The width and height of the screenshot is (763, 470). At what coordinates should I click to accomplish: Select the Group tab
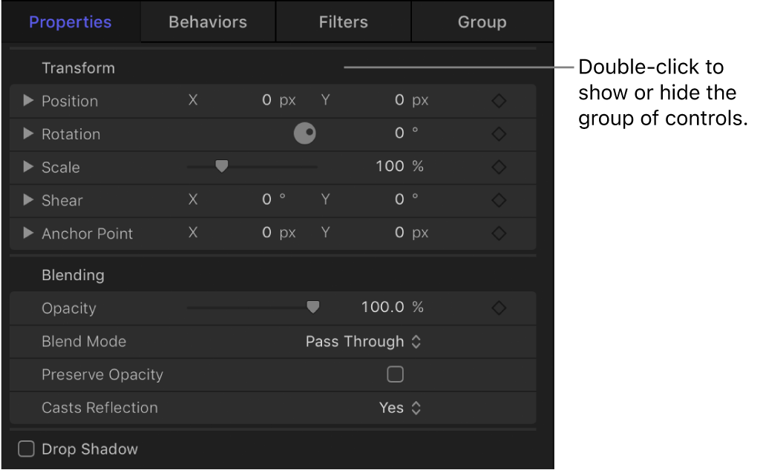(482, 21)
